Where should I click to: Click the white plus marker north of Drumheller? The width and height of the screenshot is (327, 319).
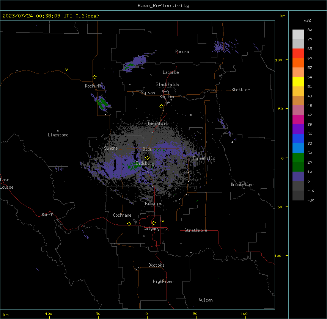pos(232,142)
